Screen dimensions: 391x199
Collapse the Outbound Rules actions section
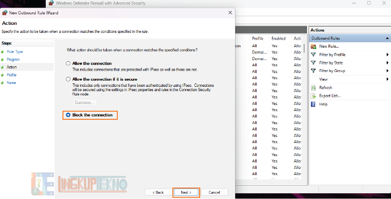(387, 38)
